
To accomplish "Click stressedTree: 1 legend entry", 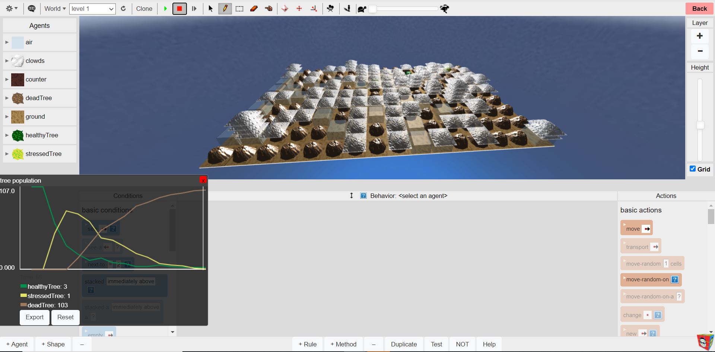I will [x=45, y=296].
